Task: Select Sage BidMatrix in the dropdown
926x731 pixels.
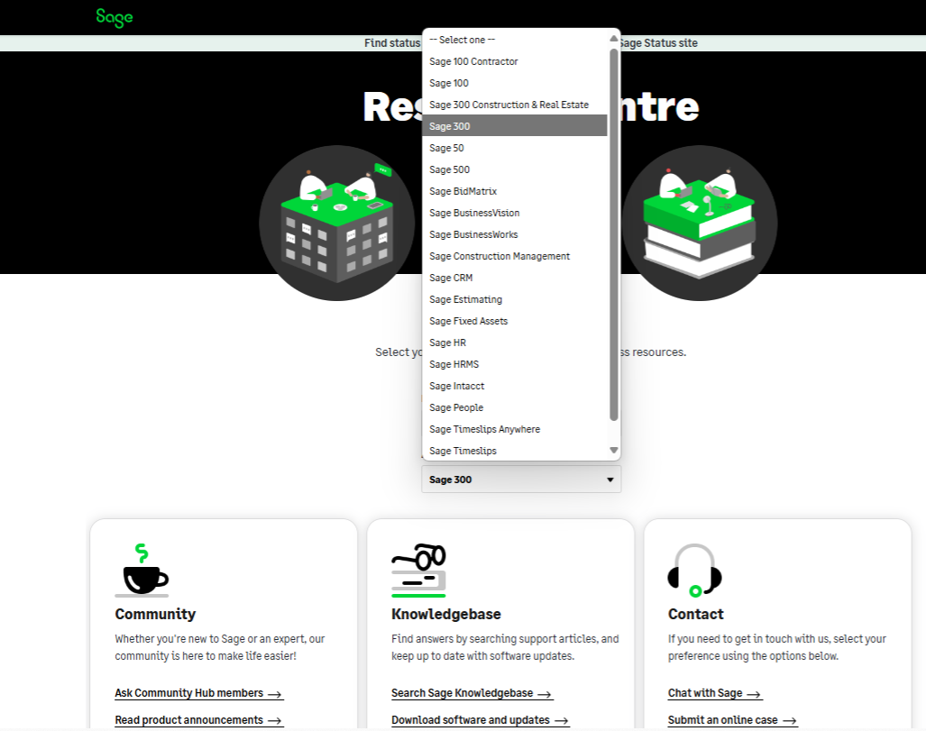Action: [514, 191]
